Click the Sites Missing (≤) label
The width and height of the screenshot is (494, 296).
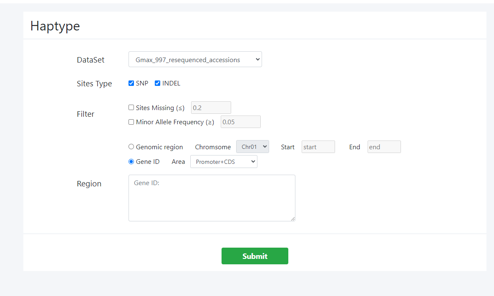click(x=160, y=108)
